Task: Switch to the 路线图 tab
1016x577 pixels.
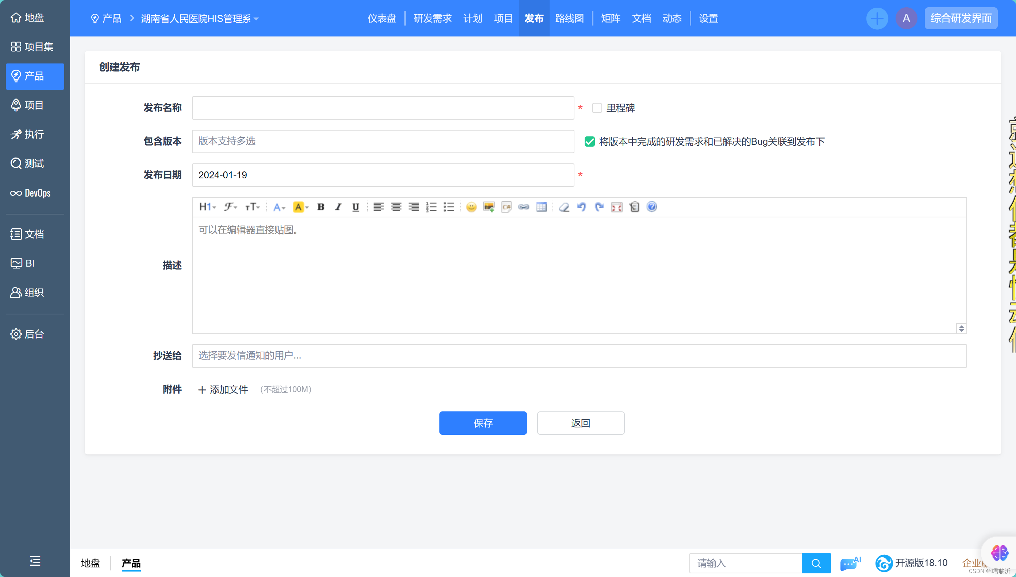Action: 569,19
